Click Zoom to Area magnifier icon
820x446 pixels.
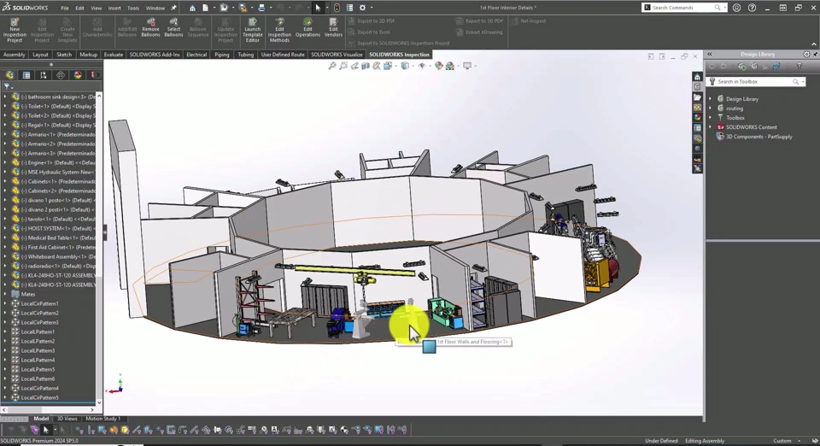pyautogui.click(x=343, y=66)
